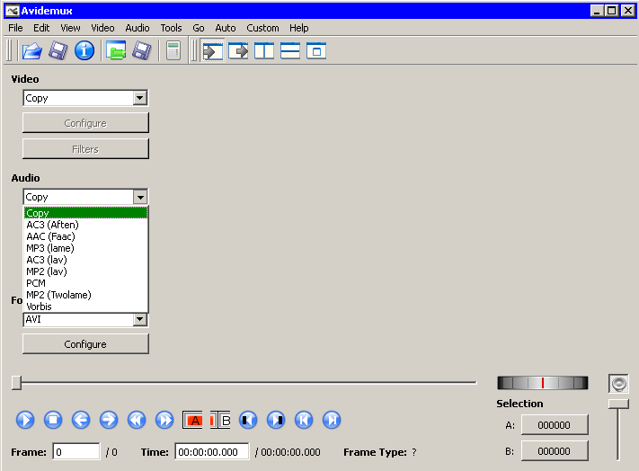
Task: Open the File menu
Action: tap(15, 28)
